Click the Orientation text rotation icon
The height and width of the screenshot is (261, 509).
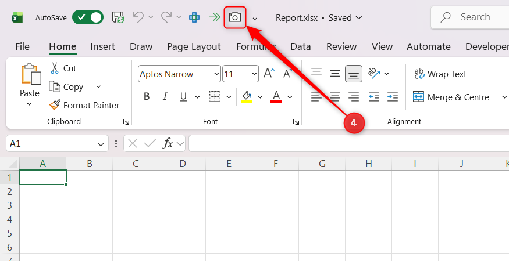tap(374, 74)
